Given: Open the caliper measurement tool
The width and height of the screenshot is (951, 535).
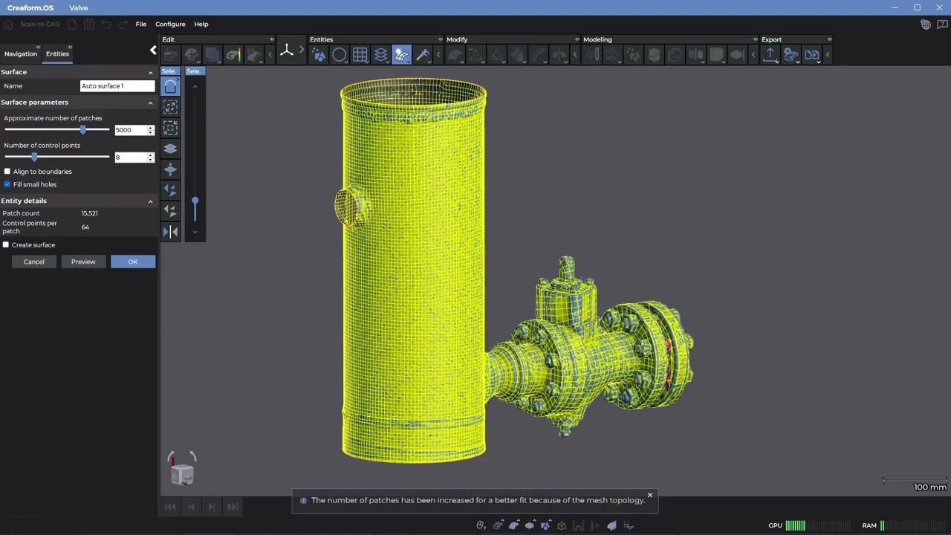Looking at the screenshot, I should tap(423, 54).
